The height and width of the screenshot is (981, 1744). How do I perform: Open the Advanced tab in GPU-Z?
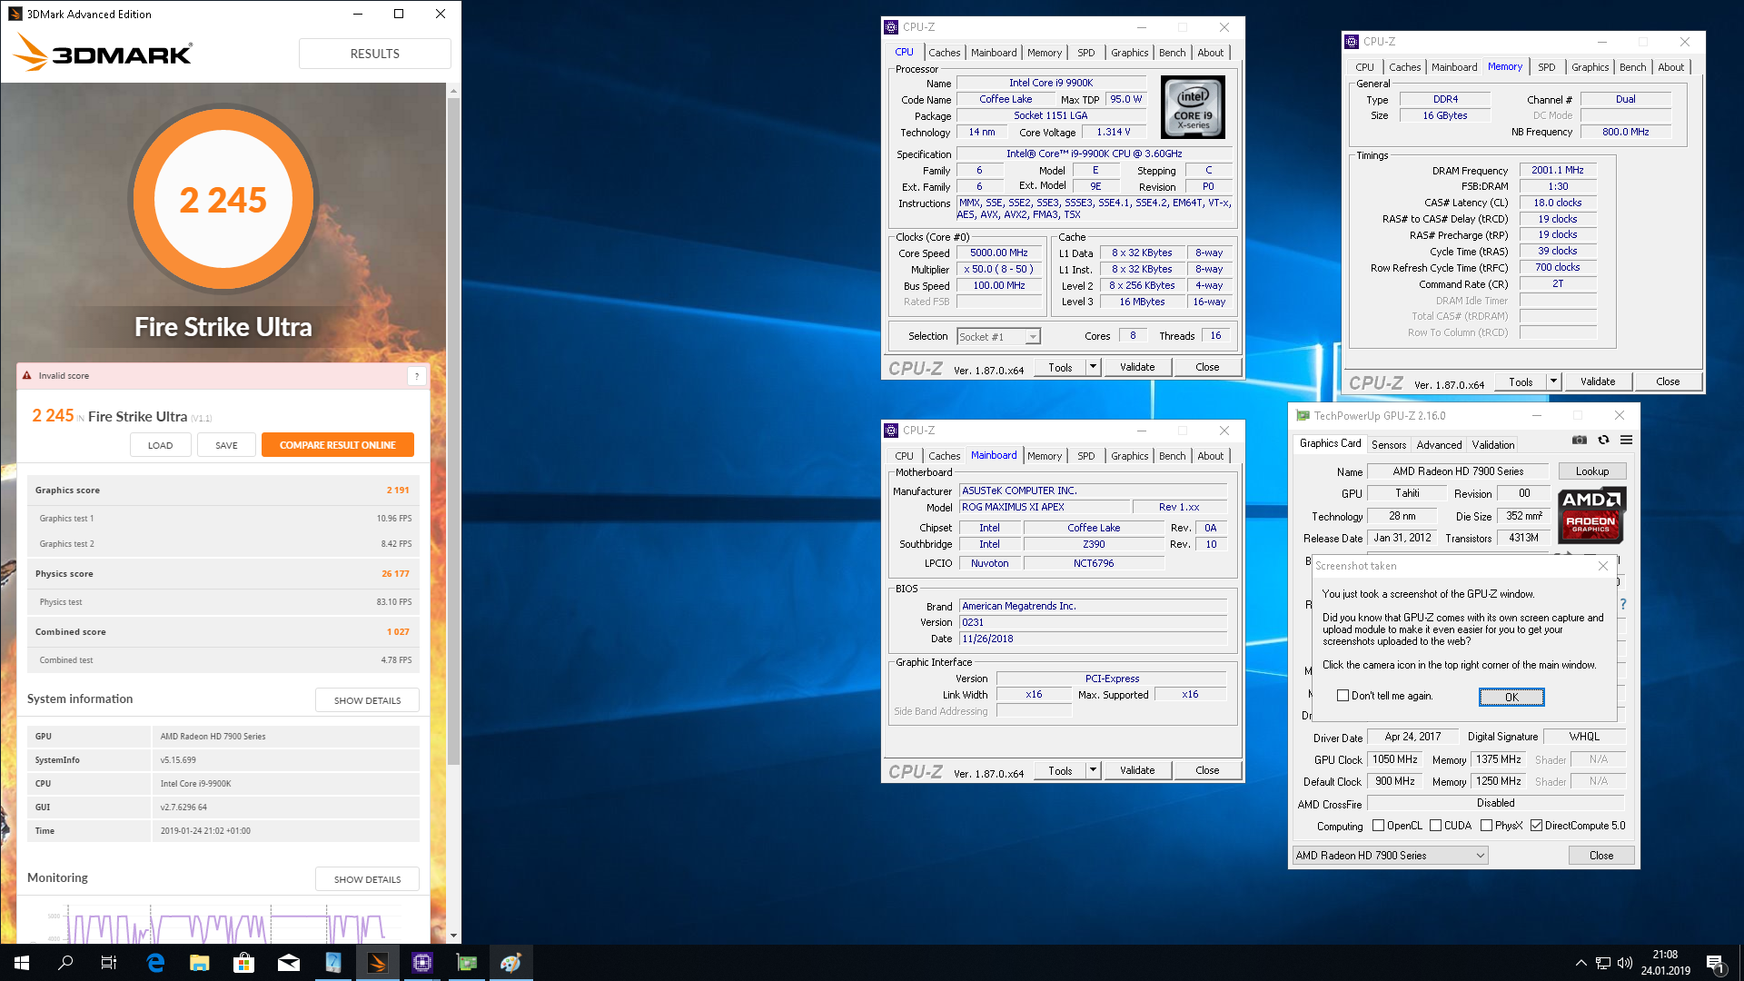pos(1439,445)
